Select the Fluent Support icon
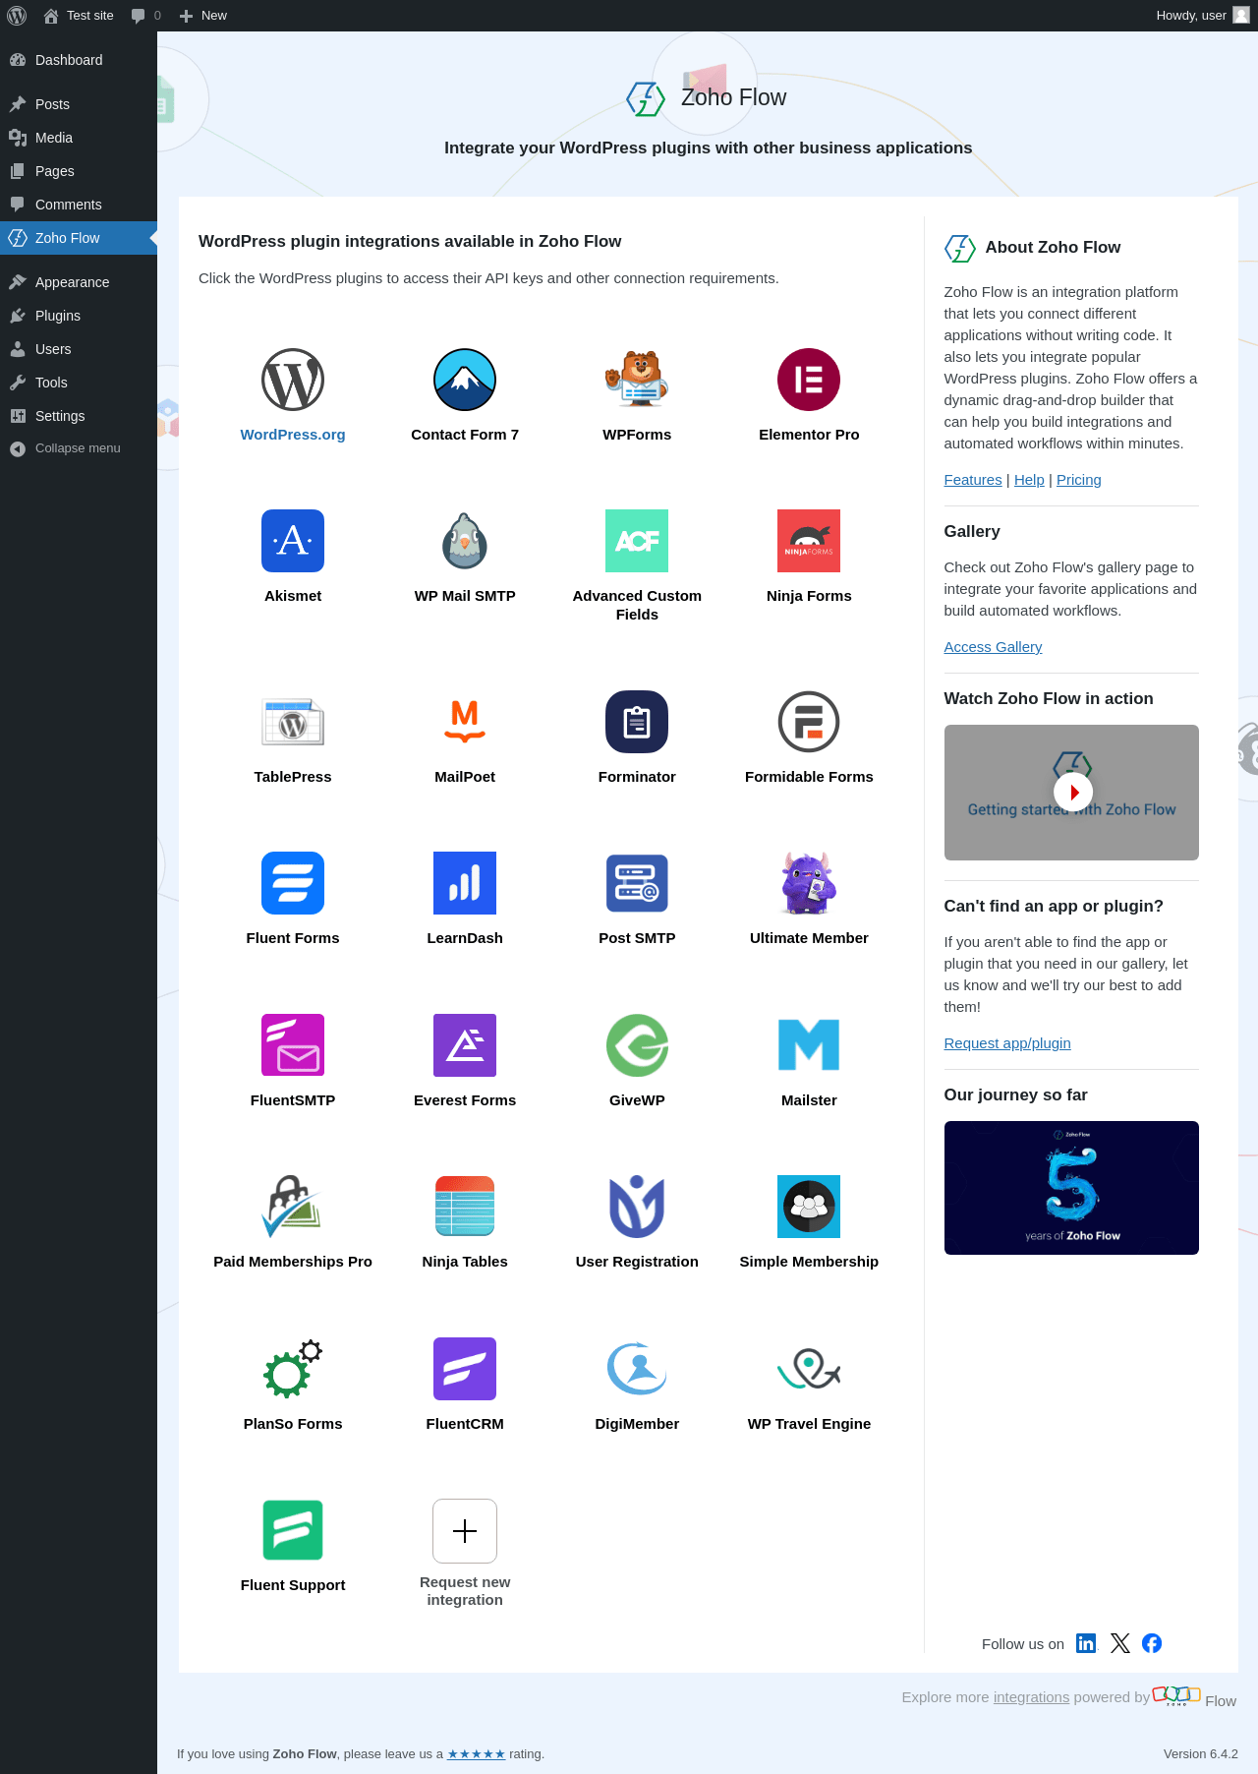The image size is (1258, 1774). pyautogui.click(x=293, y=1530)
